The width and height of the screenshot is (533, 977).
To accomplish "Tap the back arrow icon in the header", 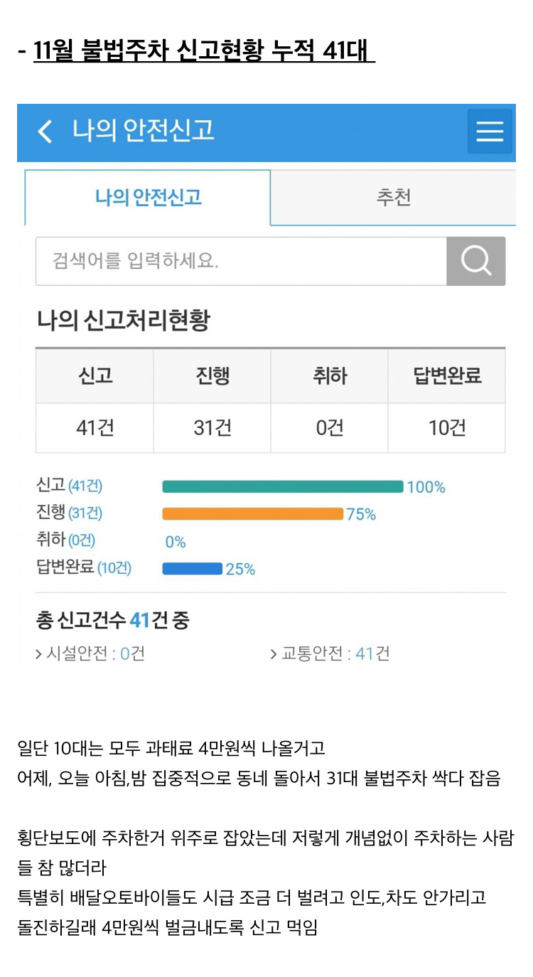I will [x=45, y=132].
